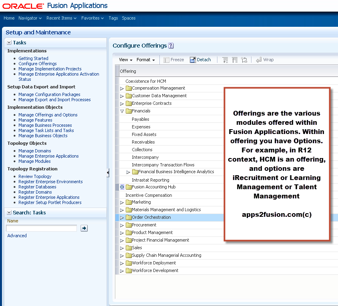This screenshot has height=306, width=338.
Task: Click the Freeze toolbar button
Action: [174, 60]
